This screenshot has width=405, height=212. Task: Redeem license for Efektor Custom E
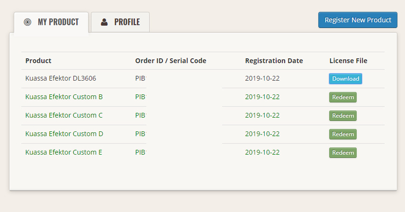click(x=343, y=153)
